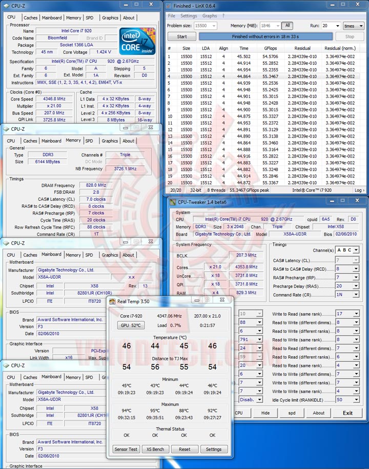Image resolution: width=369 pixels, height=469 pixels.
Task: Open the Problem size dropdown in LinX
Action: (x=214, y=26)
